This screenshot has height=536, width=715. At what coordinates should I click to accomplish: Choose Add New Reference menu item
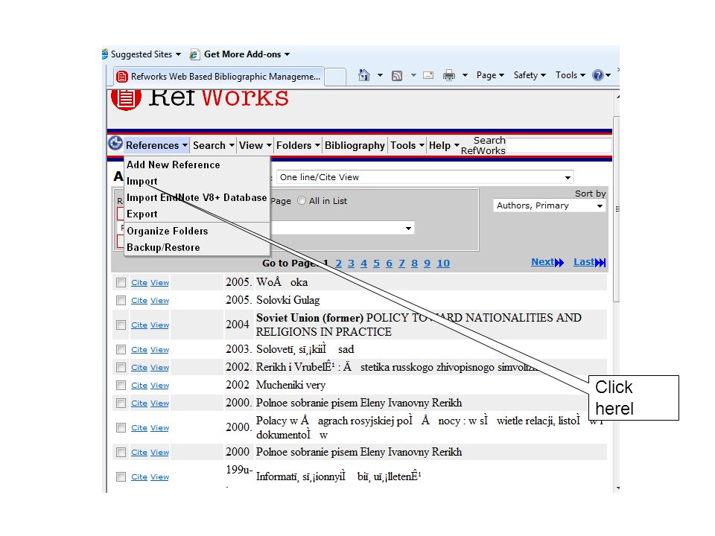coord(174,165)
